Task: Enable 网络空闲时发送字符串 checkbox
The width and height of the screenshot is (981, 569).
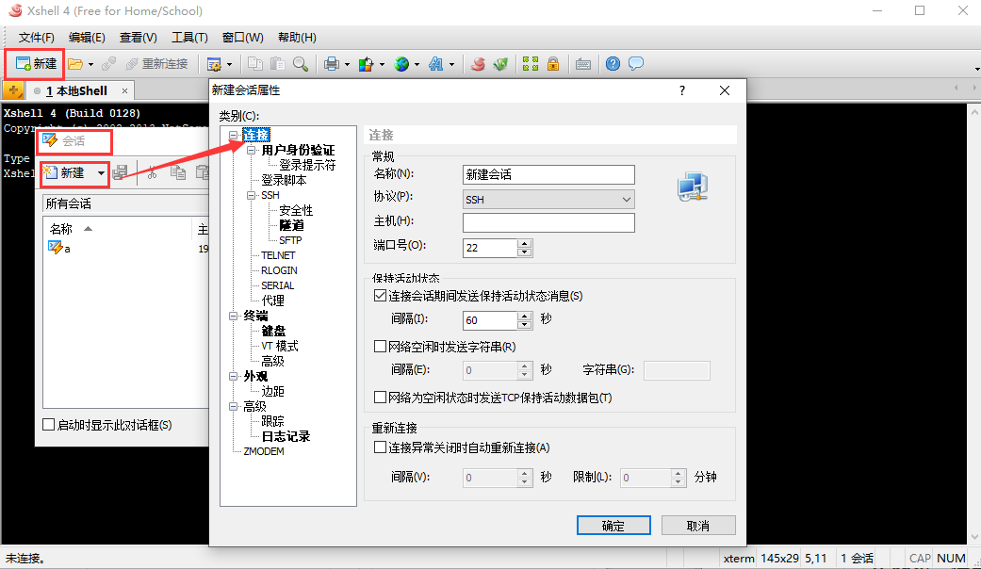Action: coord(380,347)
